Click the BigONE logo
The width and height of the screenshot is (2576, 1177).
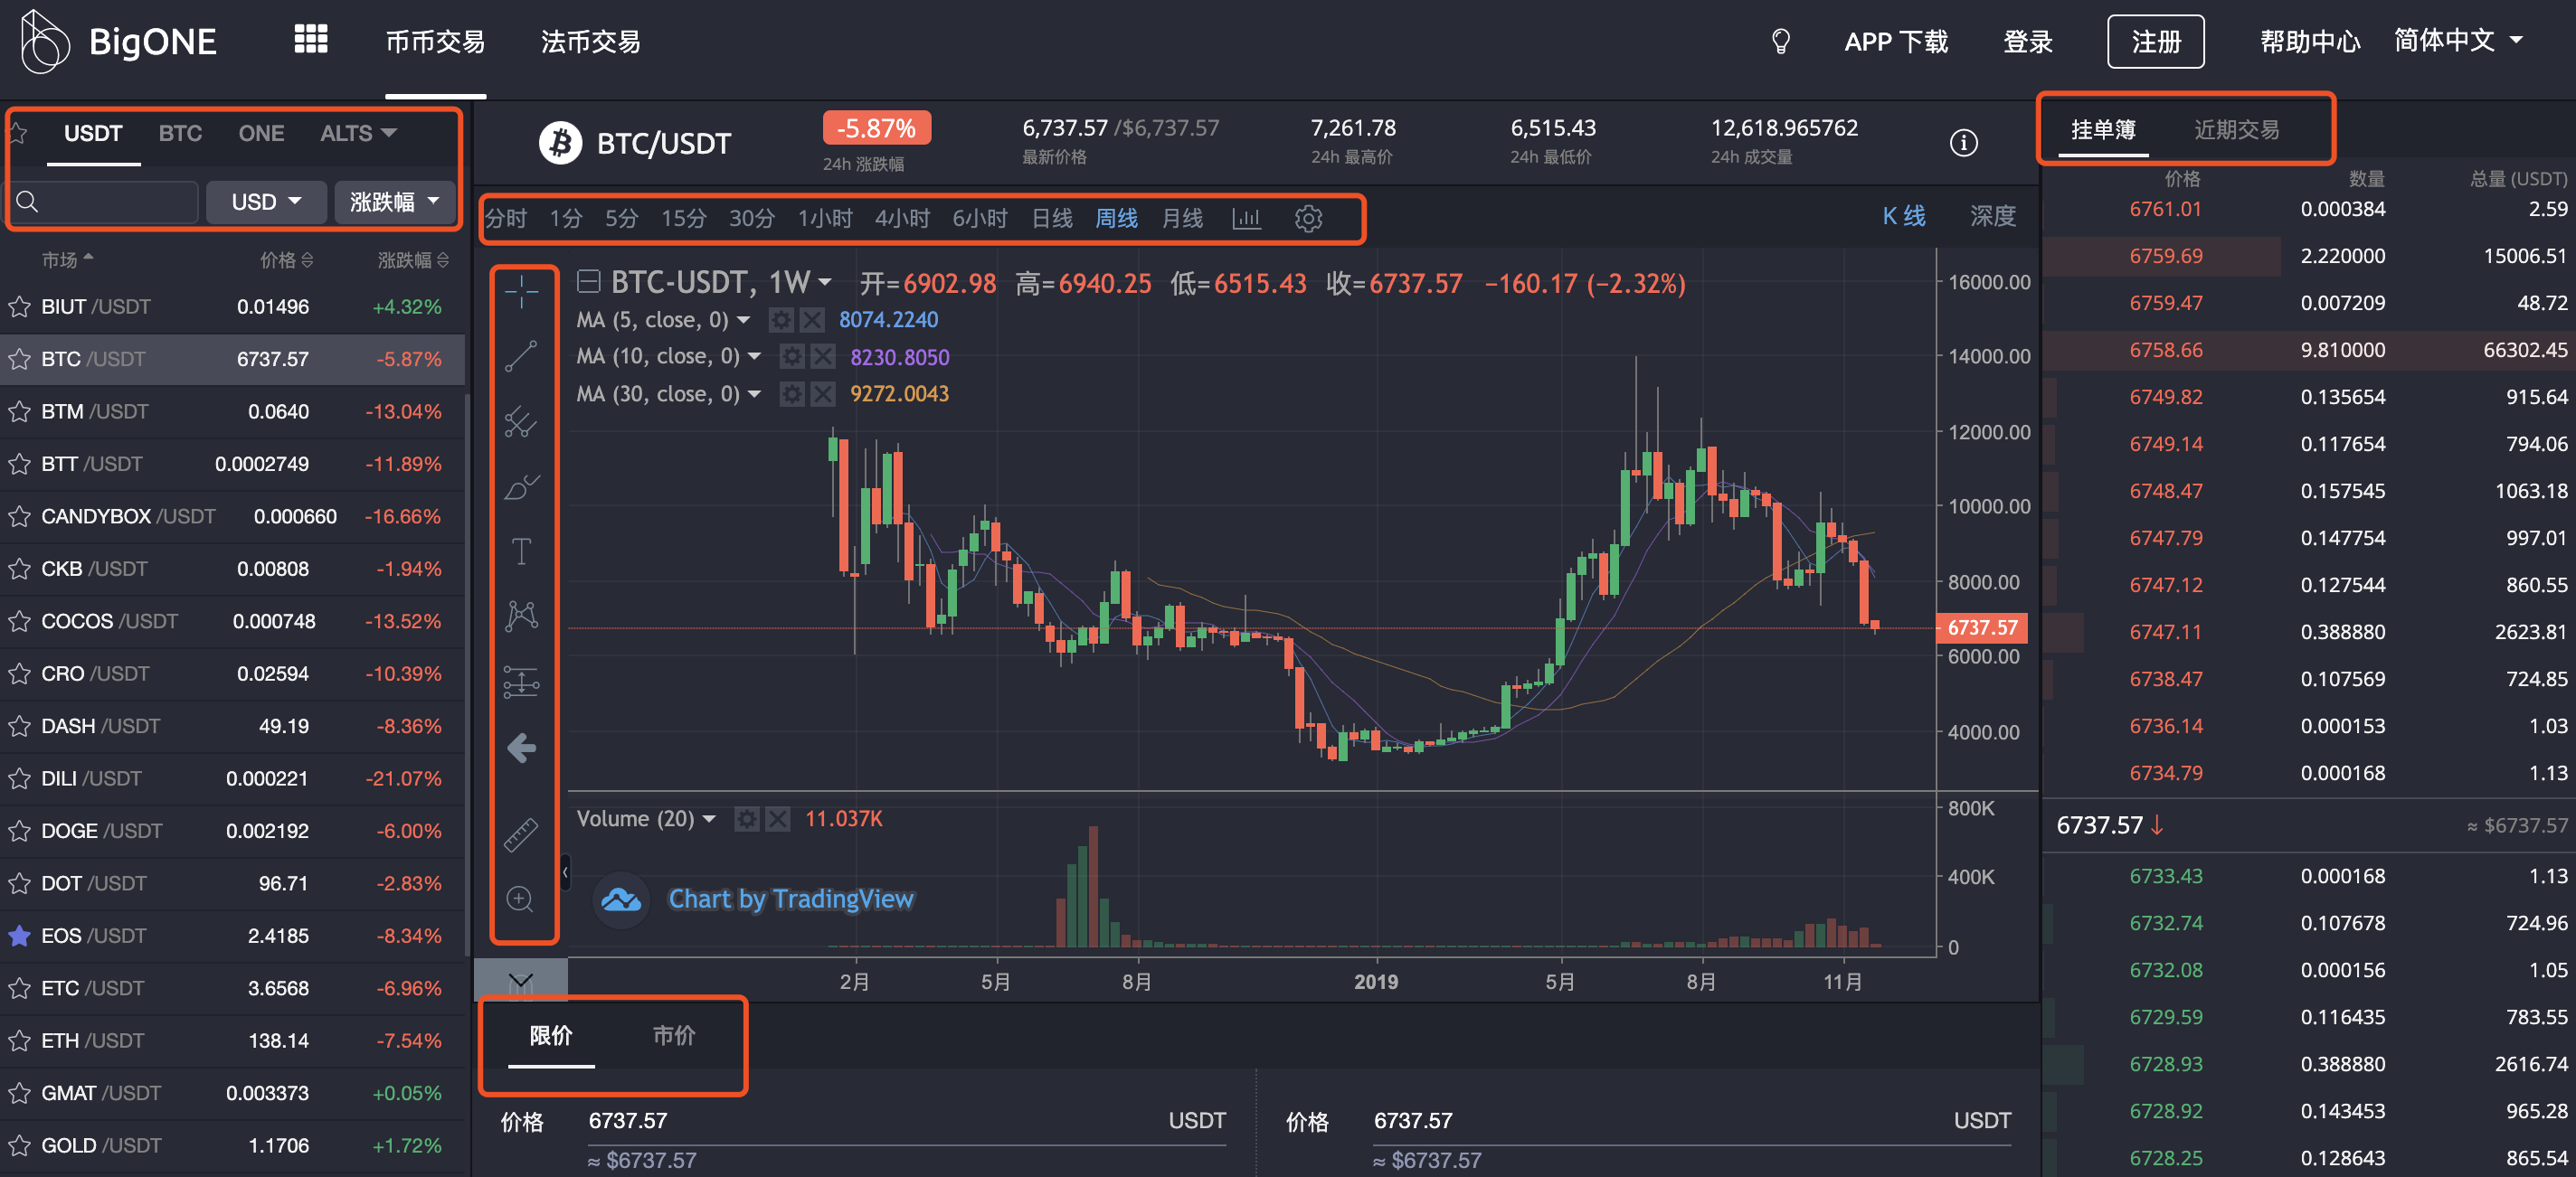tap(119, 41)
